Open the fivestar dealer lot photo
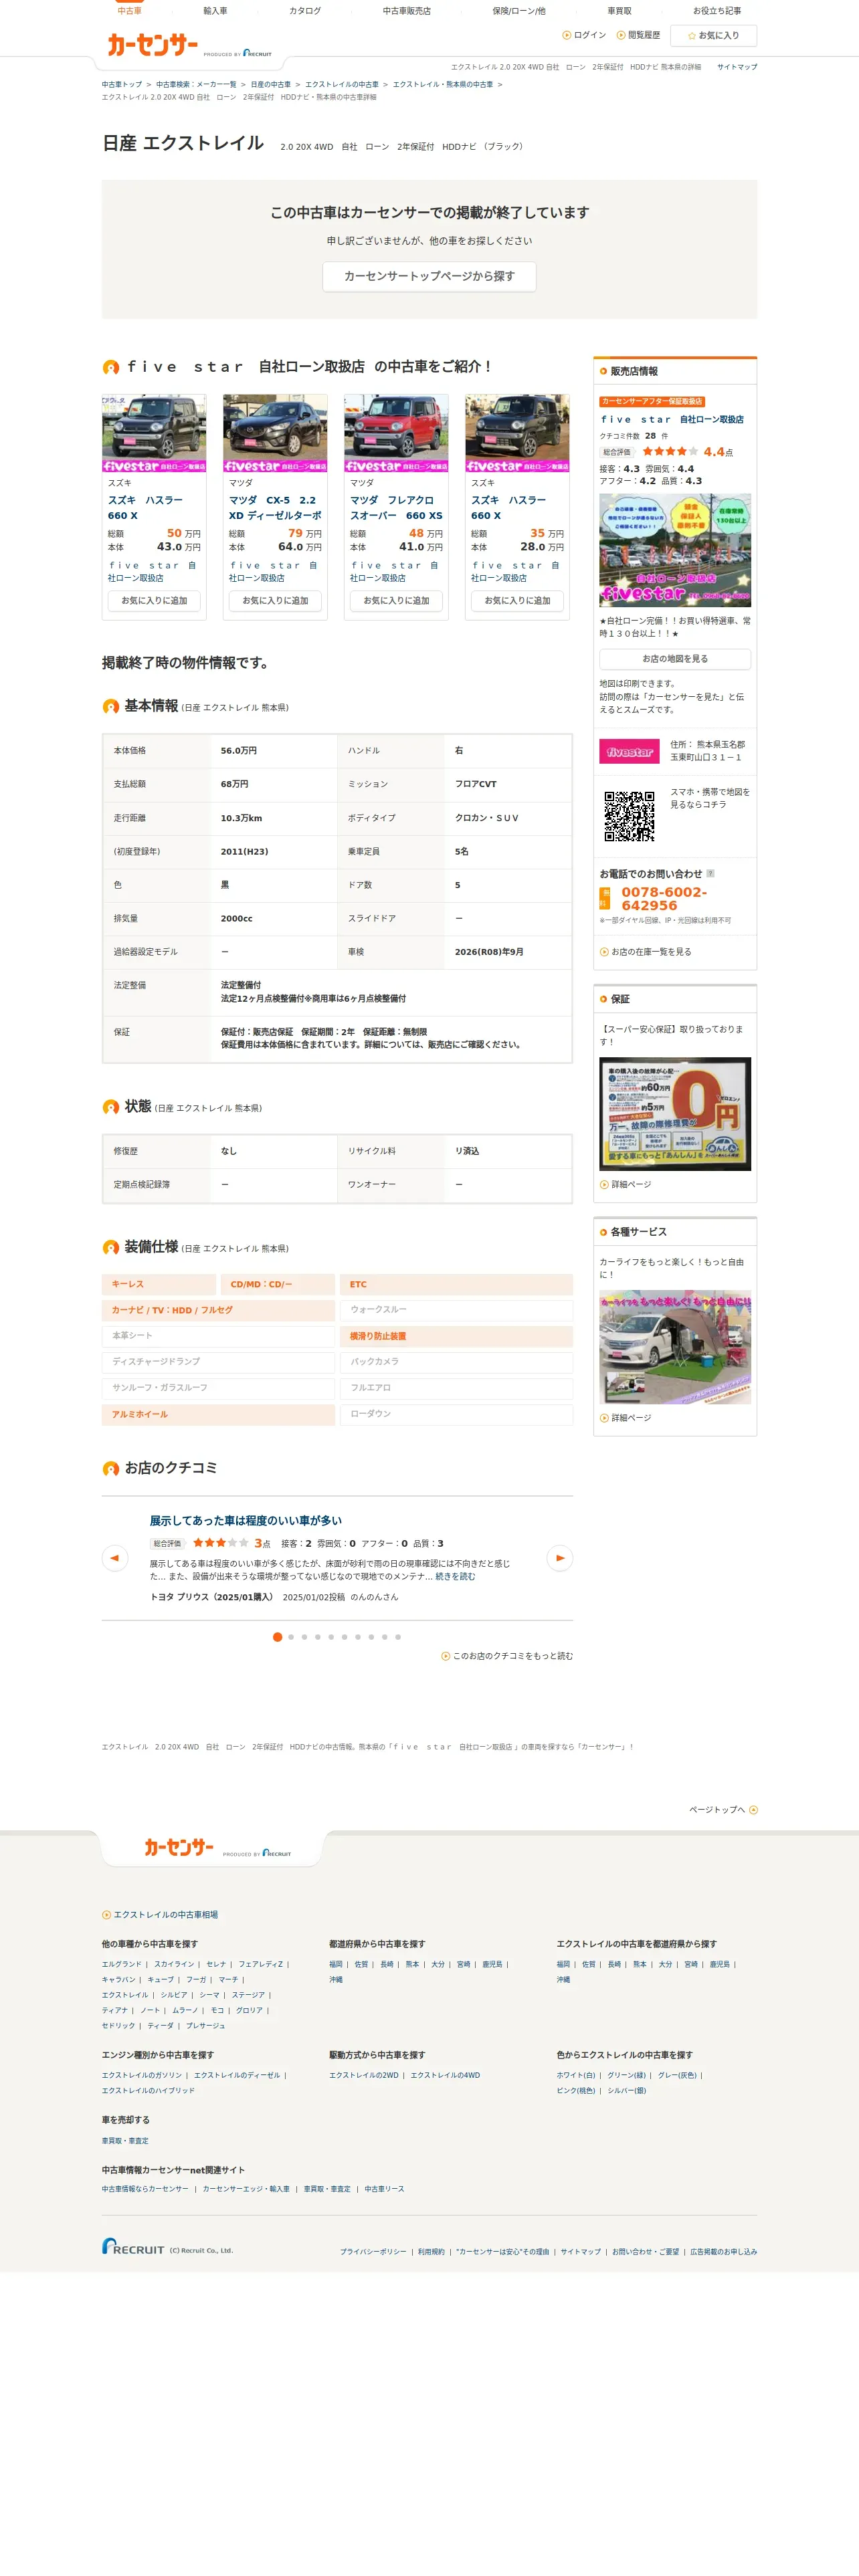This screenshot has width=859, height=2576. pos(675,550)
